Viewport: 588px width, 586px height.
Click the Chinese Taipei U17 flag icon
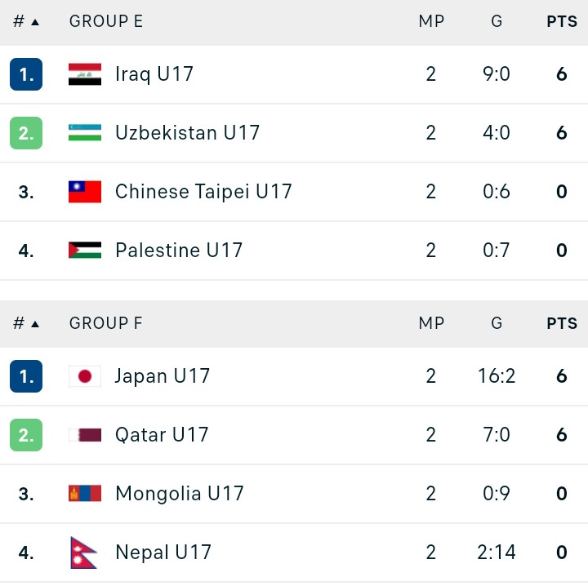tap(85, 192)
